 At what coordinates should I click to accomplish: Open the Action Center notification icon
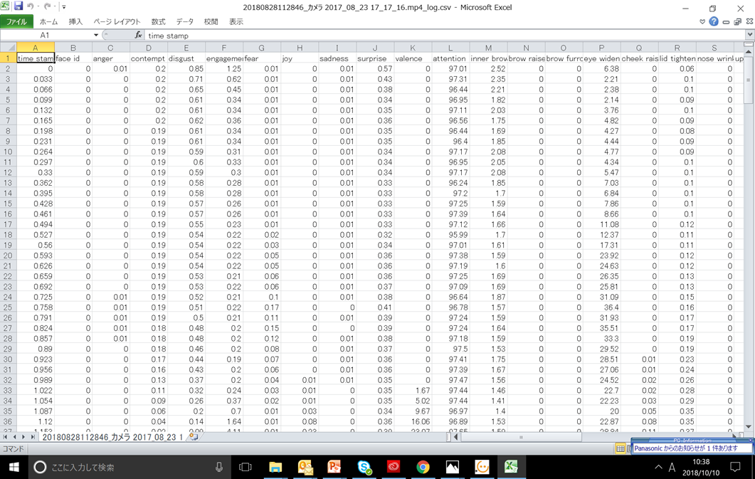pyautogui.click(x=736, y=467)
